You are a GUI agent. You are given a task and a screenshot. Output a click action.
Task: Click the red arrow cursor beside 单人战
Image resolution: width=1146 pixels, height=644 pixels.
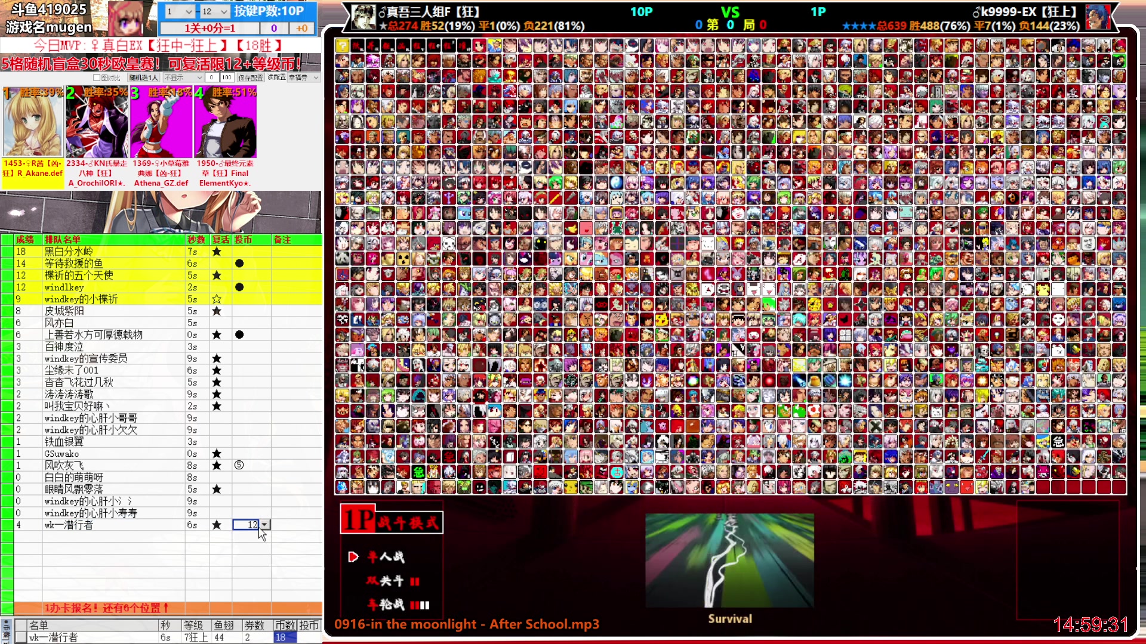(x=353, y=557)
